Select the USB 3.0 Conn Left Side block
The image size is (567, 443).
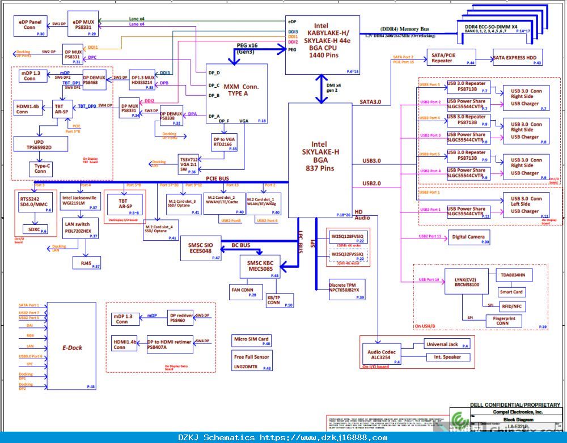(526, 205)
